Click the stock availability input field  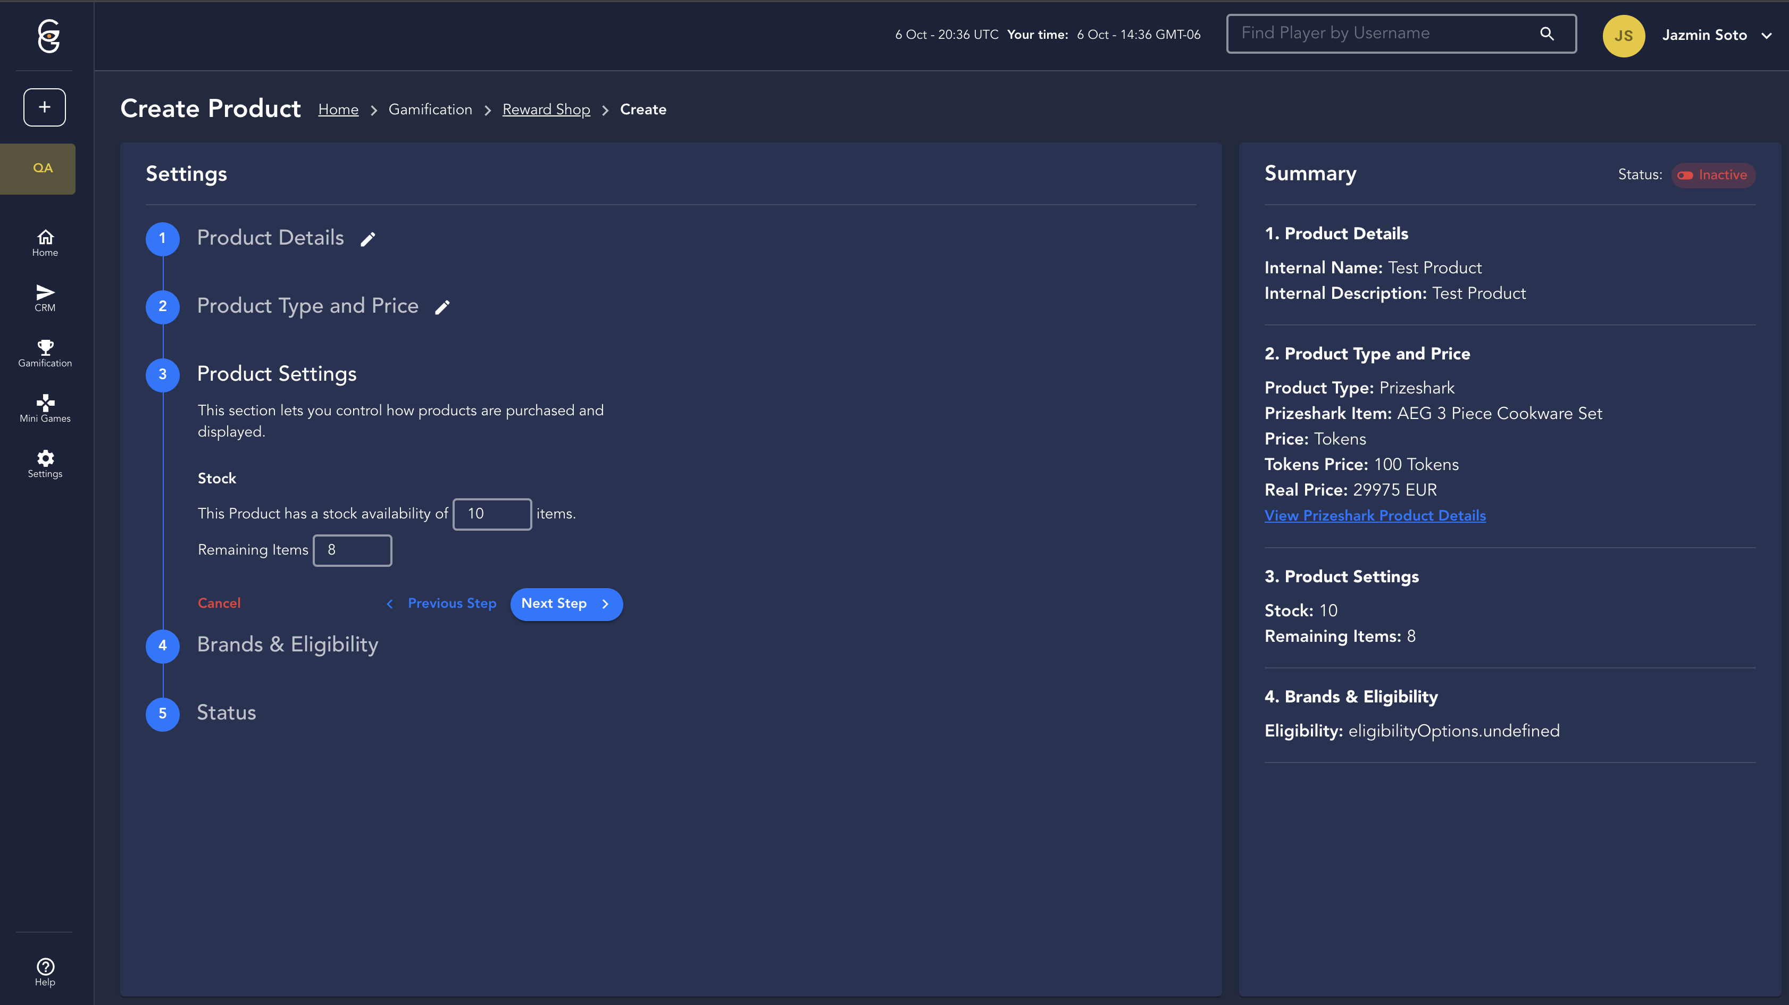coord(492,514)
